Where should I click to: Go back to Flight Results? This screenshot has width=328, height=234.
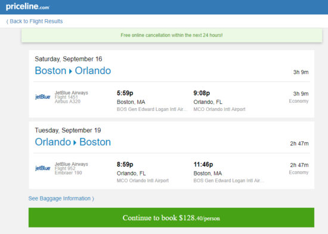point(35,21)
